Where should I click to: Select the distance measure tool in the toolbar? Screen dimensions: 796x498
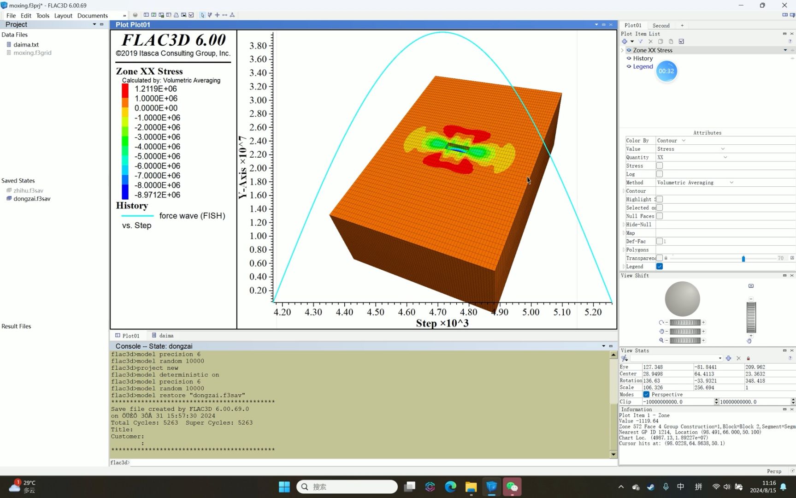[x=224, y=15]
